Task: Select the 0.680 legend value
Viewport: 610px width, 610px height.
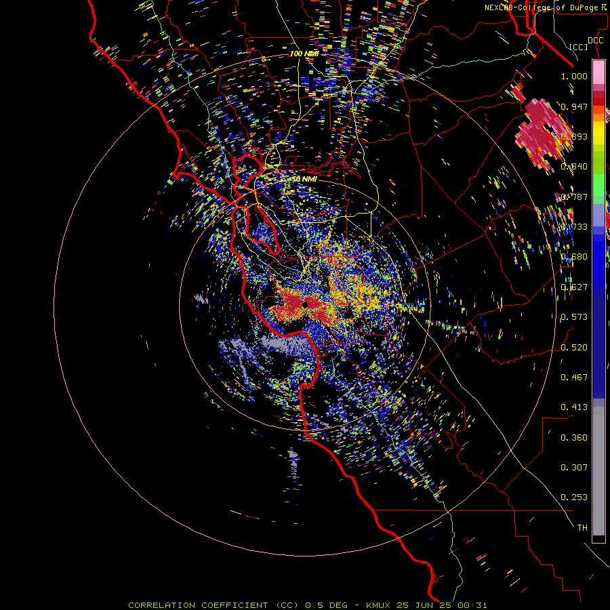Action: click(x=574, y=256)
